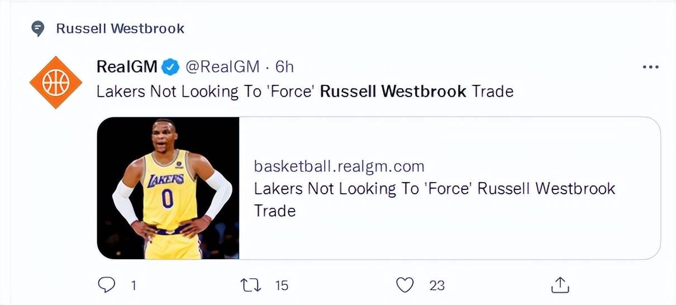Image resolution: width=676 pixels, height=305 pixels.
Task: Click the basketball.realgm.com domain text
Action: point(339,166)
